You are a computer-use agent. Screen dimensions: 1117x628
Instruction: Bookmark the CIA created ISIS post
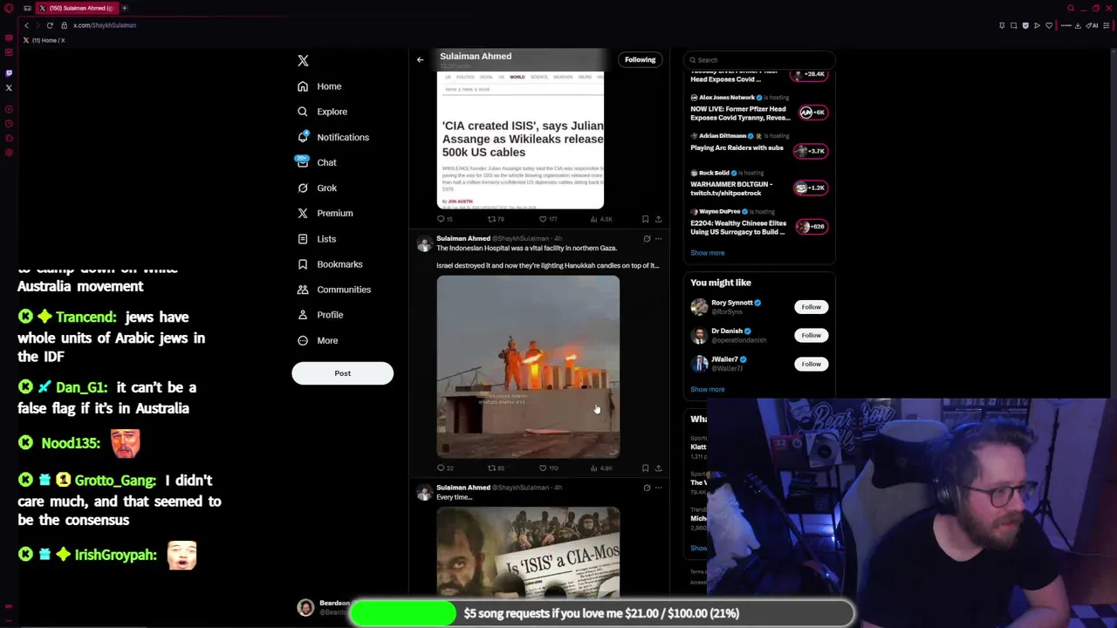coord(645,219)
